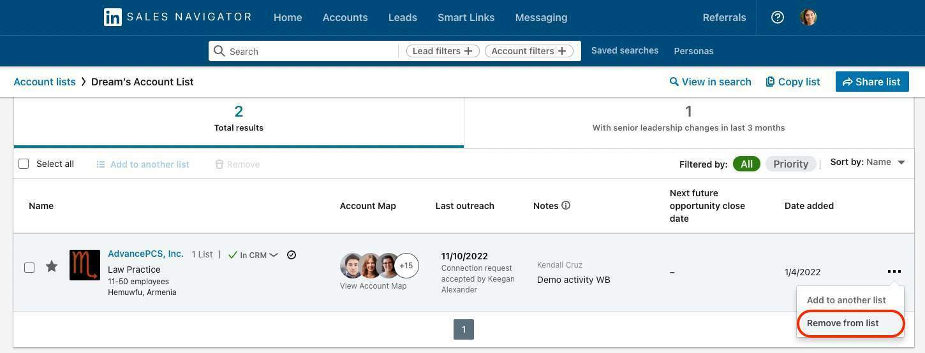Click the 1 List label
The height and width of the screenshot is (353, 925).
click(x=202, y=254)
